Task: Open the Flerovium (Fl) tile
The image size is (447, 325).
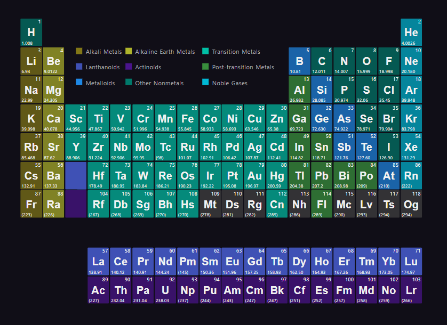Action: (x=322, y=204)
